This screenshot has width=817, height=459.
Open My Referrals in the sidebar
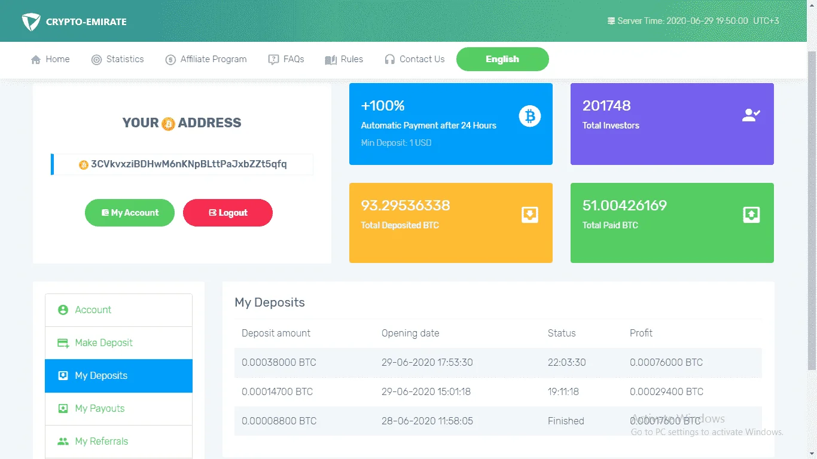pos(119,442)
